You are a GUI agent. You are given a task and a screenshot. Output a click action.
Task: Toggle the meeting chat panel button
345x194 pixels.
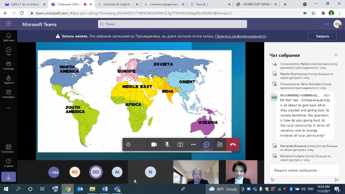pyautogui.click(x=206, y=144)
